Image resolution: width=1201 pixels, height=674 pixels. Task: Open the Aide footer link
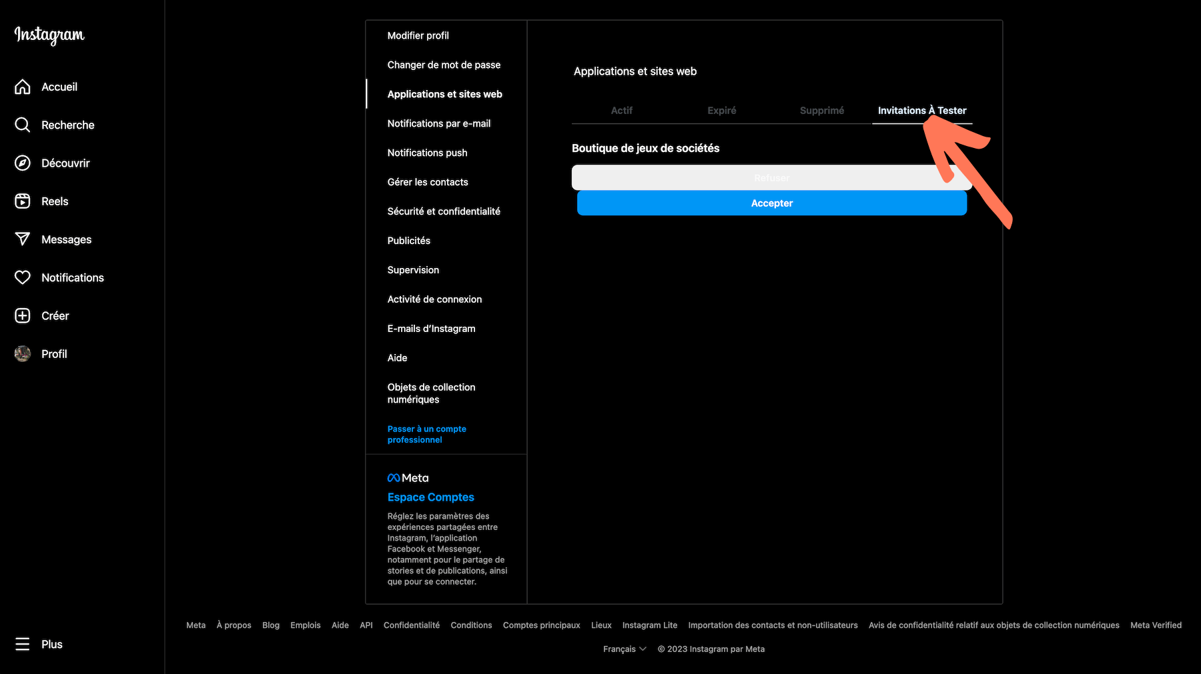pyautogui.click(x=340, y=625)
